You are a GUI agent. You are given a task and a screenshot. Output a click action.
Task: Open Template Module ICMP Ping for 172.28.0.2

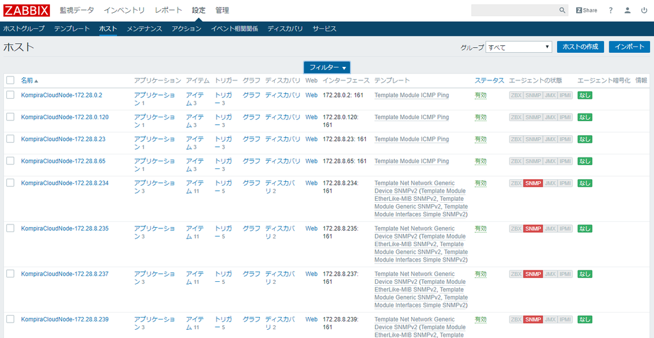pos(412,95)
